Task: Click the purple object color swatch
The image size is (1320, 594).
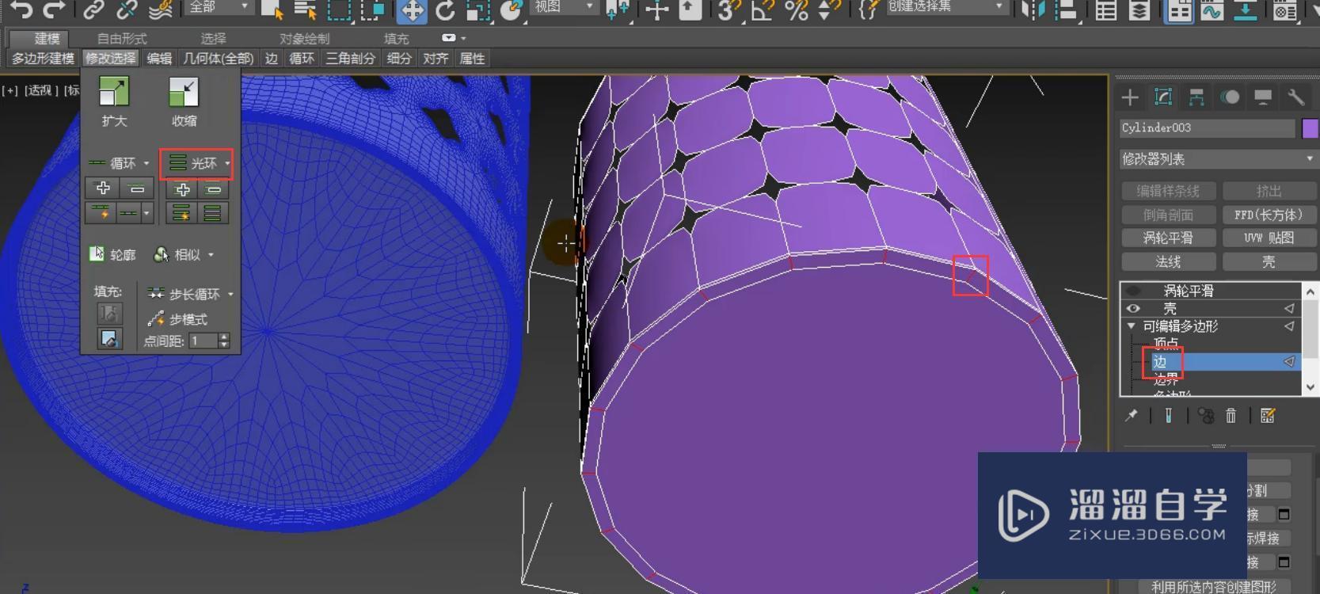Action: tap(1310, 128)
